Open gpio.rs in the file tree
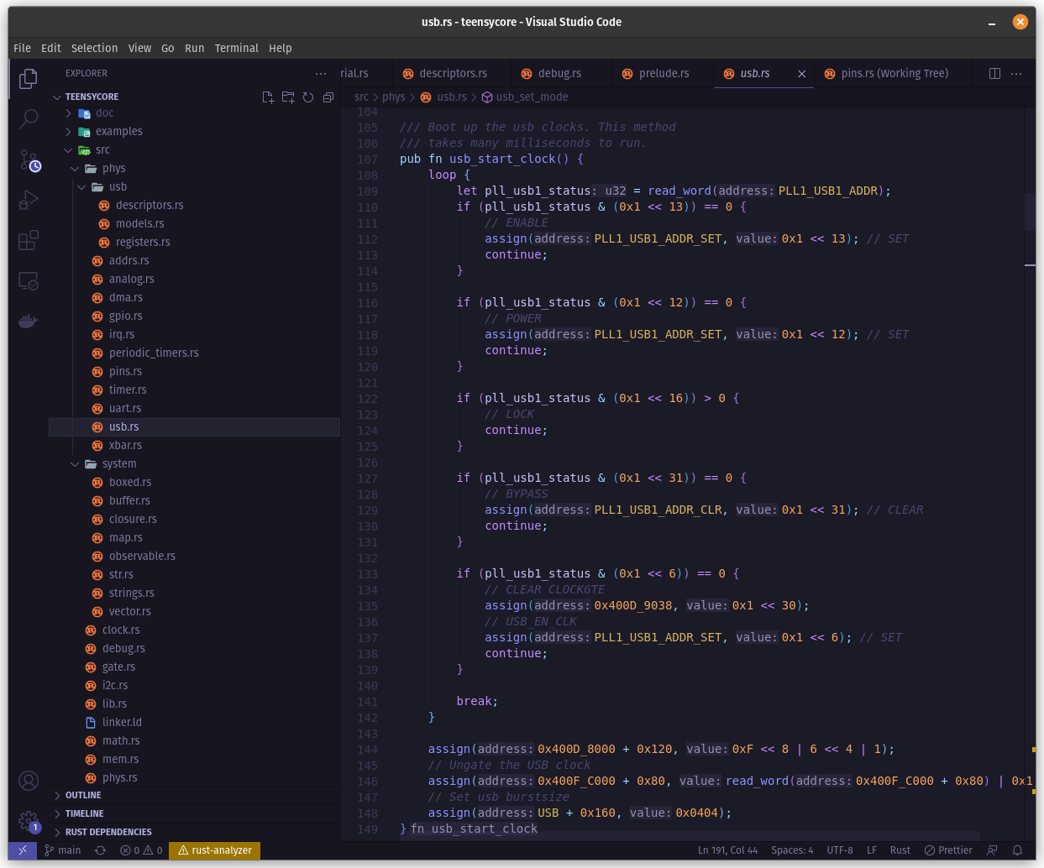 (x=125, y=316)
